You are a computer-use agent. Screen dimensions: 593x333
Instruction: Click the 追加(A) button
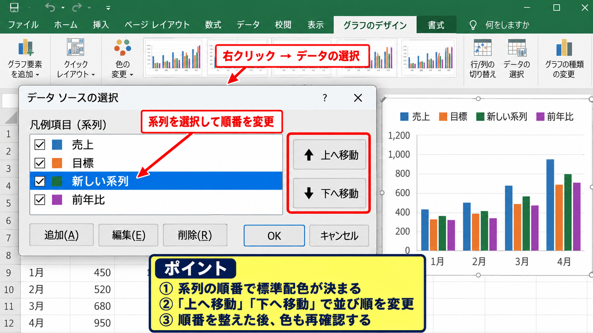61,235
